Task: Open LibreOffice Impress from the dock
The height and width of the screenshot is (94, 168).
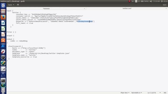Action: 3,34
